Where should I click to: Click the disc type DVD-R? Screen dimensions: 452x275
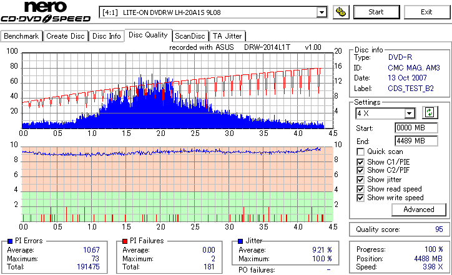400,57
